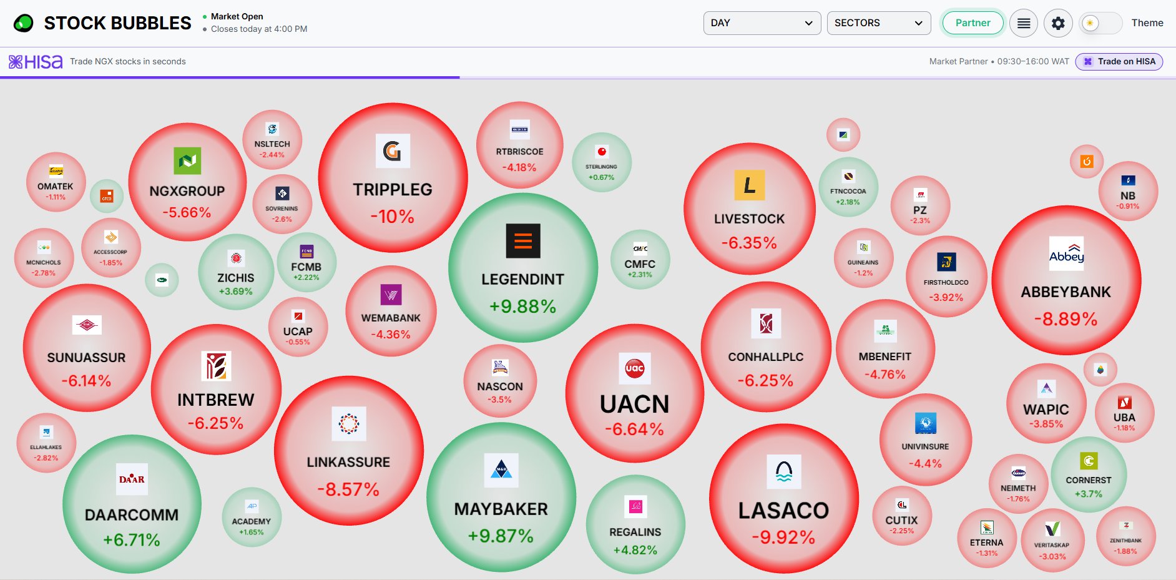The width and height of the screenshot is (1176, 580).
Task: Click the NB -0.91% bubble label
Action: (x=1128, y=200)
